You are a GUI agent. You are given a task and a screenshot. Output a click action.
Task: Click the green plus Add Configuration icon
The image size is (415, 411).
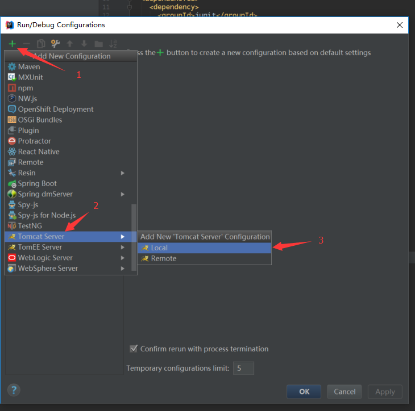12,44
